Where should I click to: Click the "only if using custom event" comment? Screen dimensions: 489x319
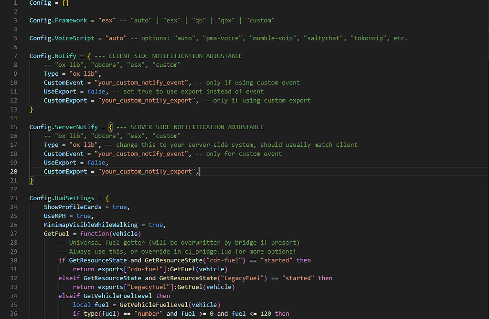click(x=248, y=82)
